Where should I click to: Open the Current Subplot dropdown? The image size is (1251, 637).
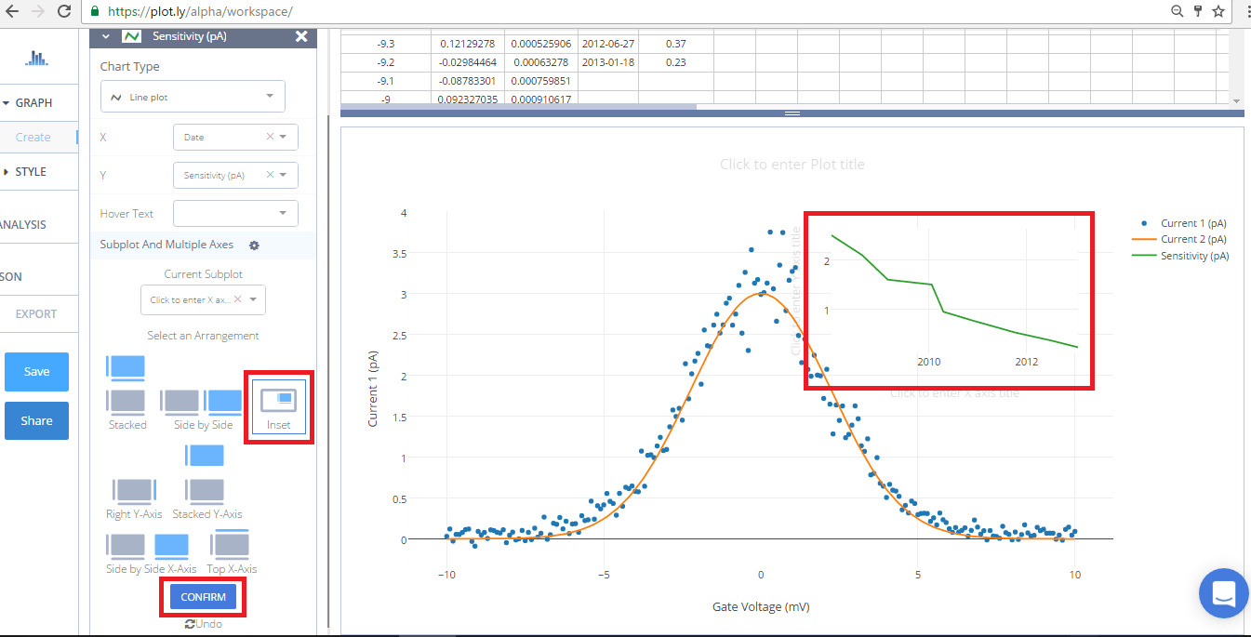[203, 299]
